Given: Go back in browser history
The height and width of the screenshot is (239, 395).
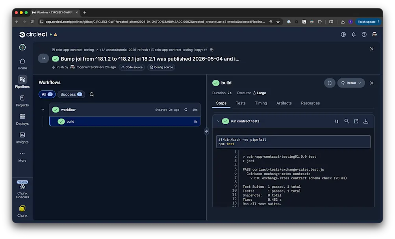Looking at the screenshot, I should [17, 22].
